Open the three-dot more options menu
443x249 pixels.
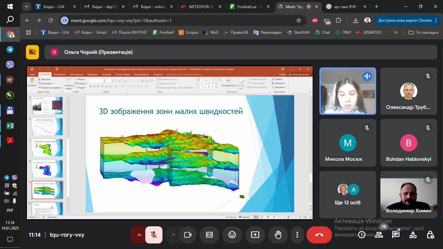tap(297, 235)
